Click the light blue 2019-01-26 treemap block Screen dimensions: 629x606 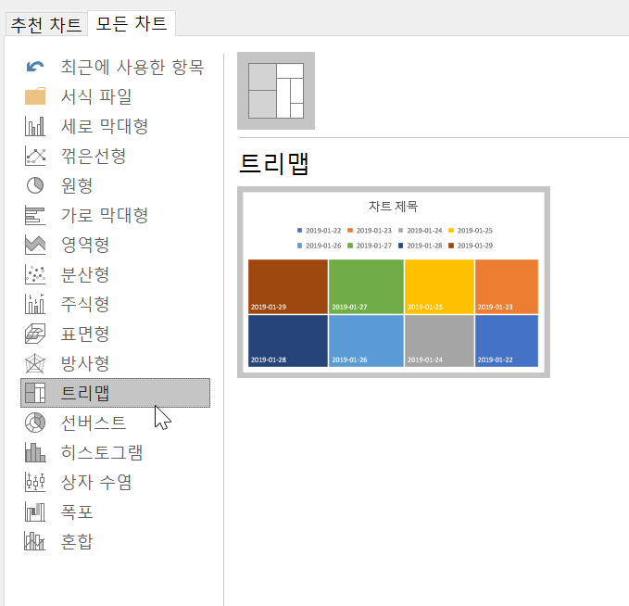coord(366,341)
